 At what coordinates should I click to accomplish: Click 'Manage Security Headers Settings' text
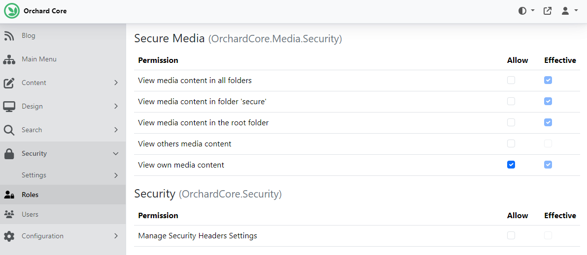pos(197,236)
